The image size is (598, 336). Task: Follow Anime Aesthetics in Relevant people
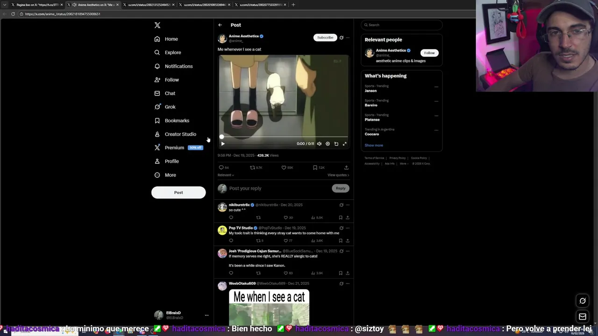point(429,53)
